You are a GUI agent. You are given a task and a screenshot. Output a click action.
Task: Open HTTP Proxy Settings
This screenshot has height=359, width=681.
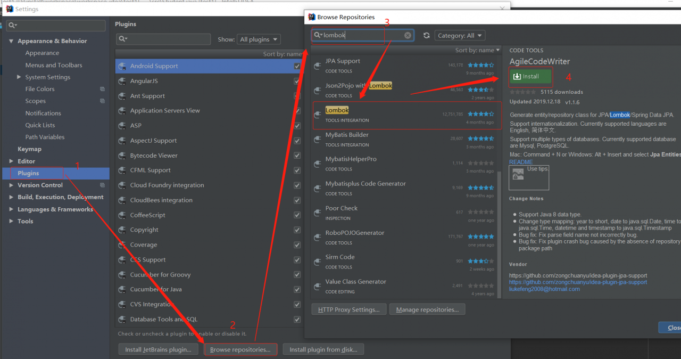pos(348,309)
